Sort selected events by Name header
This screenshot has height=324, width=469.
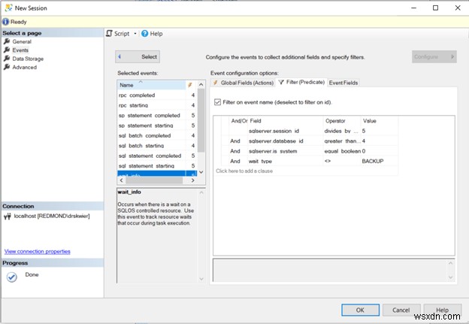pyautogui.click(x=151, y=85)
